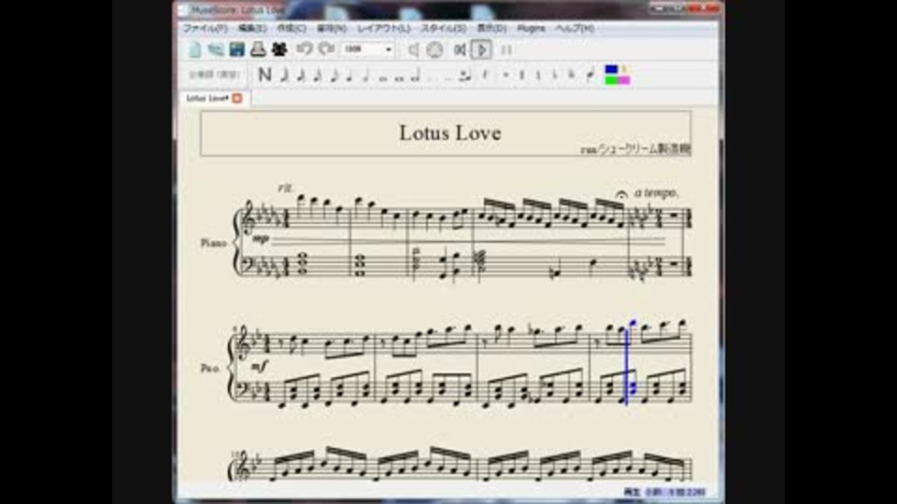This screenshot has width=897, height=504.
Task: Select the rit. tempo marking
Action: [x=286, y=188]
